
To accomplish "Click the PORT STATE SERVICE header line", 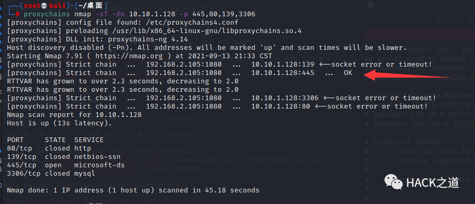I will (x=55, y=140).
